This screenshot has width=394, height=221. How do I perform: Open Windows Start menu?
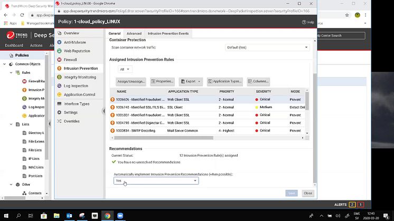point(6,216)
